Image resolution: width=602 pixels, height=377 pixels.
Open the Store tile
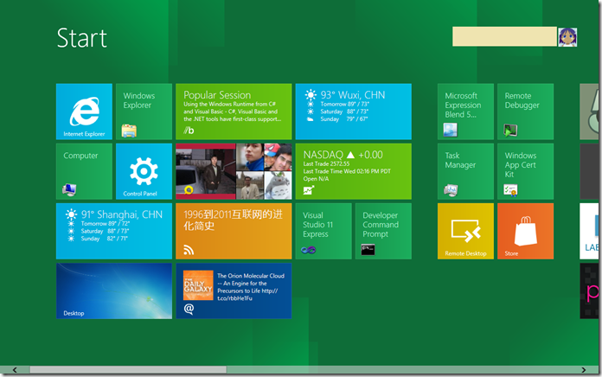coord(526,232)
